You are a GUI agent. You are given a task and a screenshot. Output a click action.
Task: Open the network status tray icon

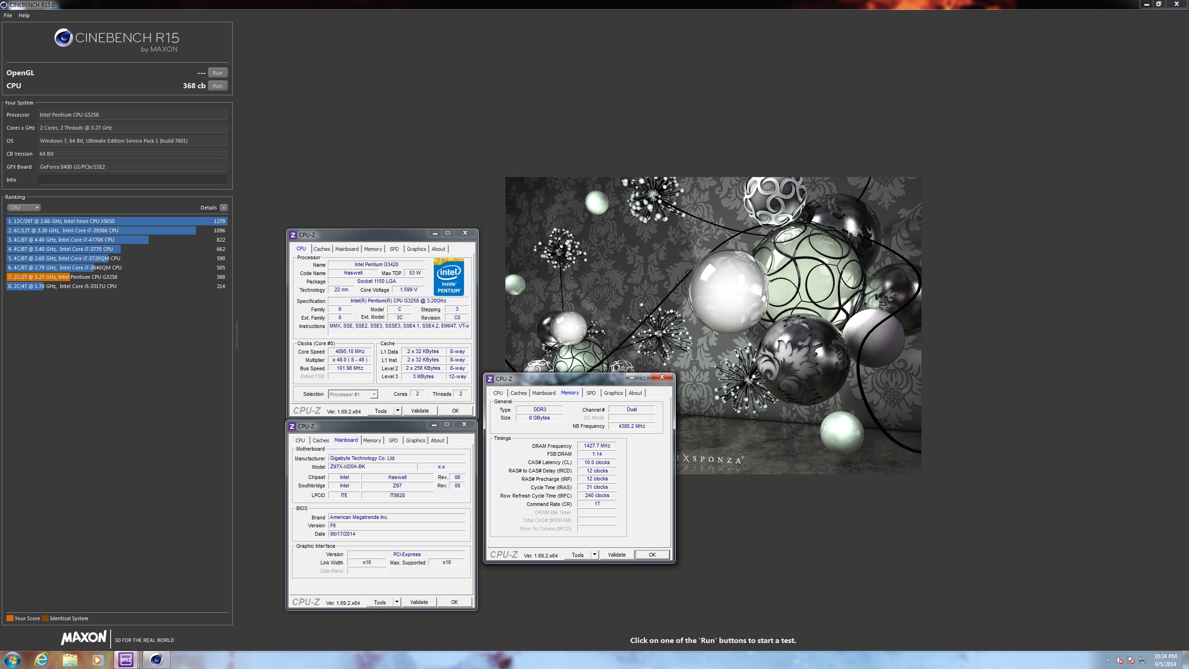1143,660
